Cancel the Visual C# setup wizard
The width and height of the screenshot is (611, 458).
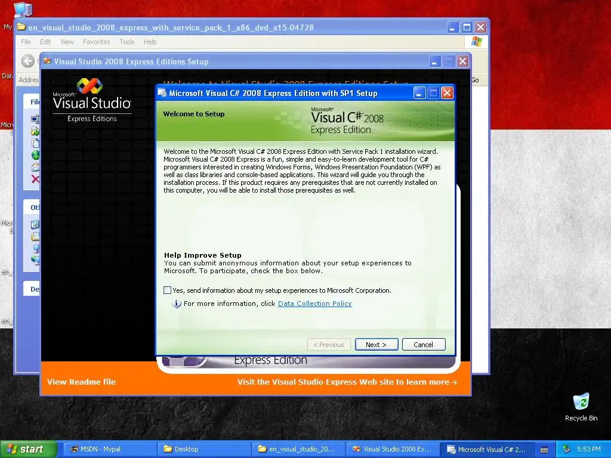point(424,345)
